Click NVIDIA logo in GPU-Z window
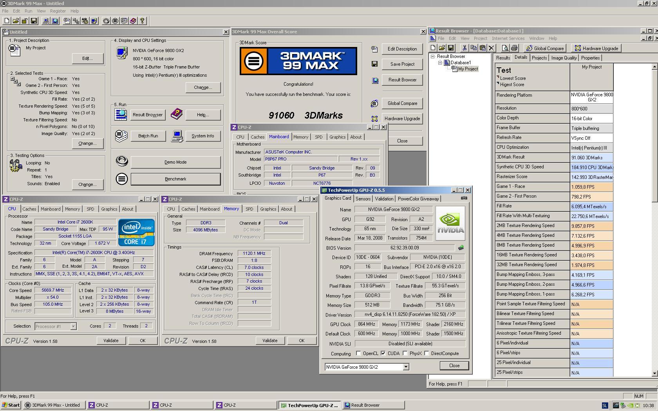The width and height of the screenshot is (658, 411). 450,223
